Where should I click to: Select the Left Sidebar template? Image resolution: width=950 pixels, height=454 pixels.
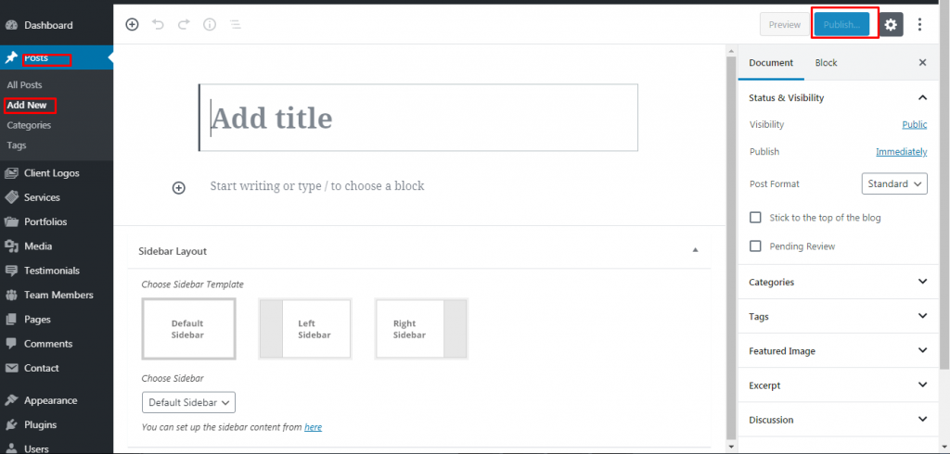[305, 329]
